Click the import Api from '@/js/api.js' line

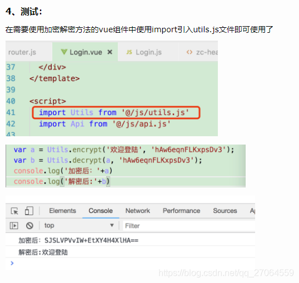click(104, 124)
